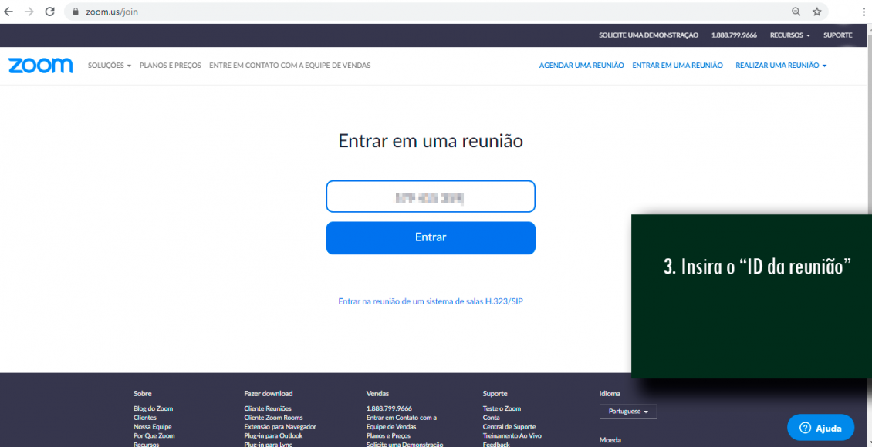Viewport: 872px width, 447px height.
Task: Open Clientes footer link
Action: [144, 418]
